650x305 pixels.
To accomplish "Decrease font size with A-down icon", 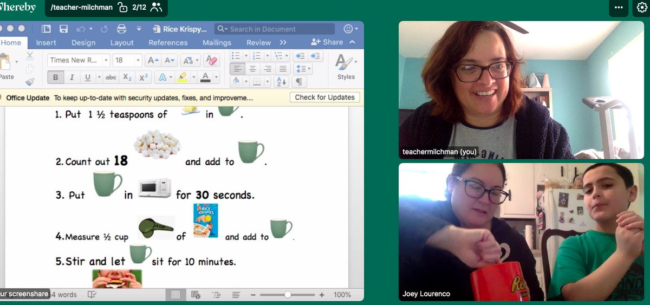I will pos(170,60).
